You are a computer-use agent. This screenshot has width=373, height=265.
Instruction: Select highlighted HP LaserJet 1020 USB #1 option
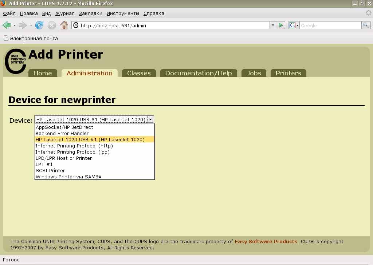tap(94, 139)
